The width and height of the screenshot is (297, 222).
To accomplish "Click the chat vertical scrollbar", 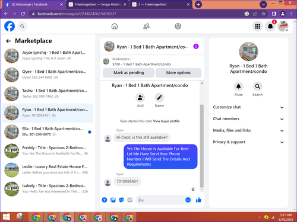I will pos(202,146).
